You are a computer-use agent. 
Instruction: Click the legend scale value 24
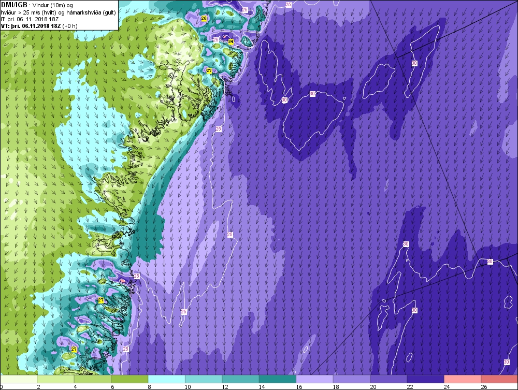[447, 387]
